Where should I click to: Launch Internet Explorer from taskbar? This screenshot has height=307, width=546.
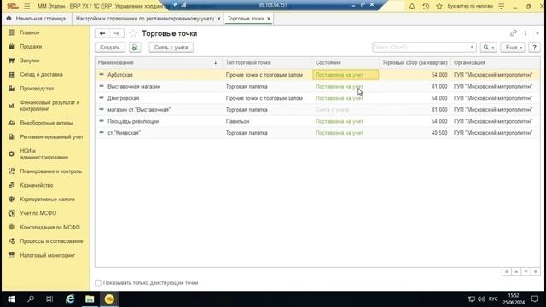pos(70,299)
